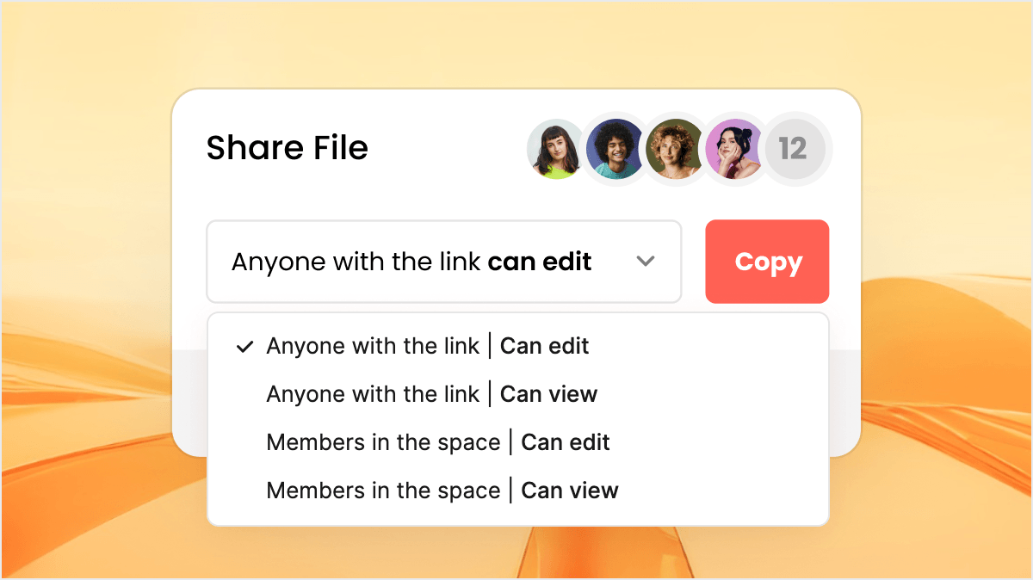Click the avatar group in the header
This screenshot has height=580, width=1033.
676,149
